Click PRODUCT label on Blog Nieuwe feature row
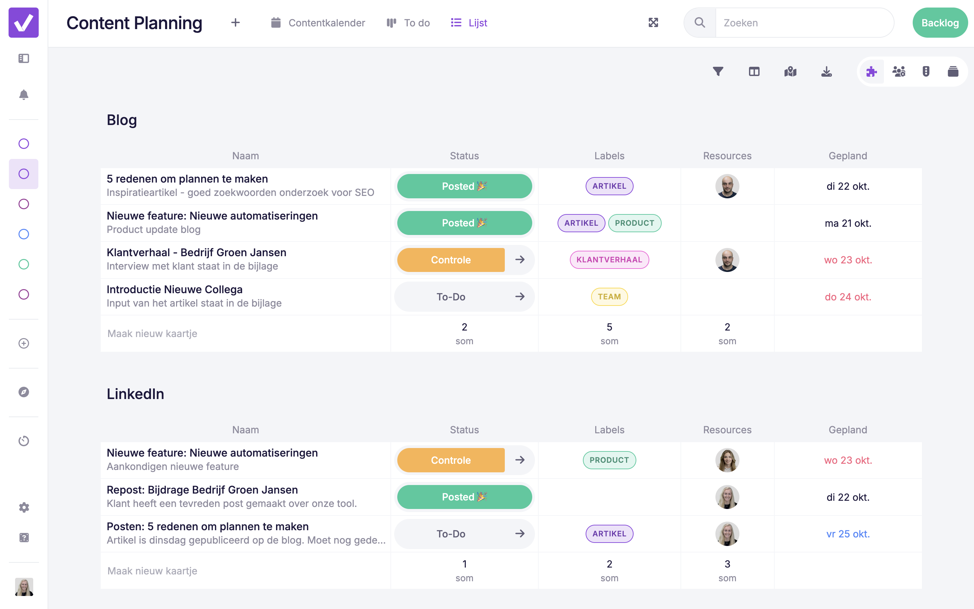The image size is (974, 609). [635, 223]
